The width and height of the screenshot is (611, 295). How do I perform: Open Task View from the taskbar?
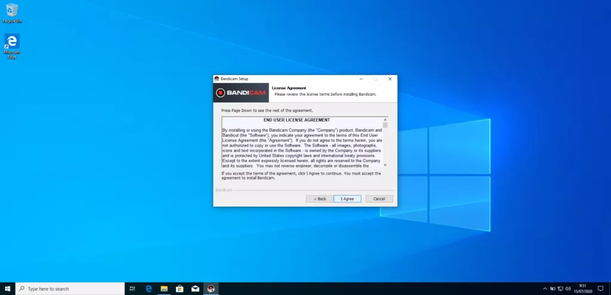click(x=132, y=288)
